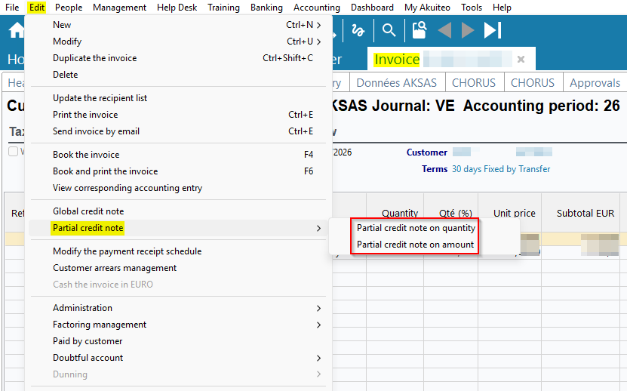Open the 30 days Fixed by Transfer link
The width and height of the screenshot is (627, 391).
coord(500,169)
